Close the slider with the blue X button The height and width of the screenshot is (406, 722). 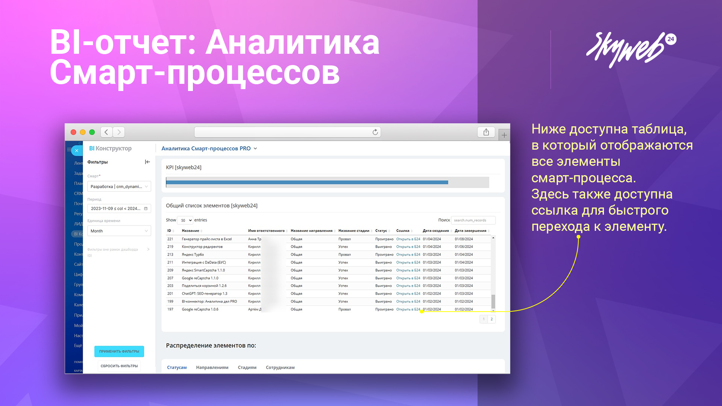pyautogui.click(x=77, y=150)
